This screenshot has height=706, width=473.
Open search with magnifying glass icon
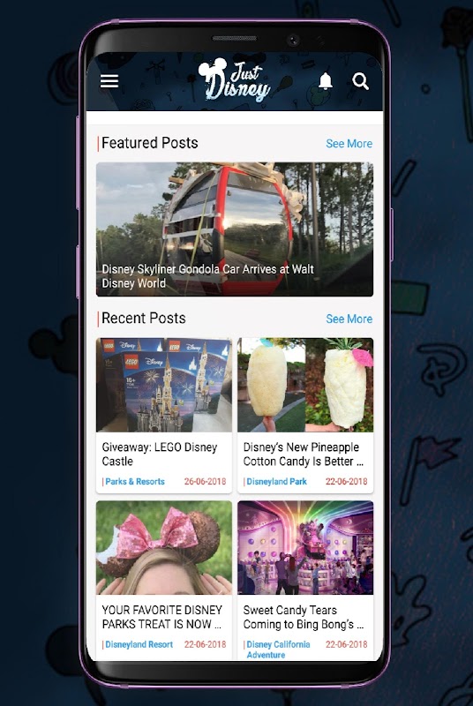(361, 81)
